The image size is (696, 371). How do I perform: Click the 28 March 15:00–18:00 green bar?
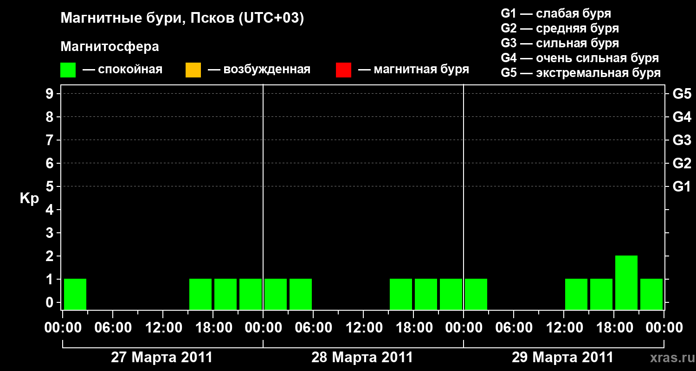coord(401,294)
